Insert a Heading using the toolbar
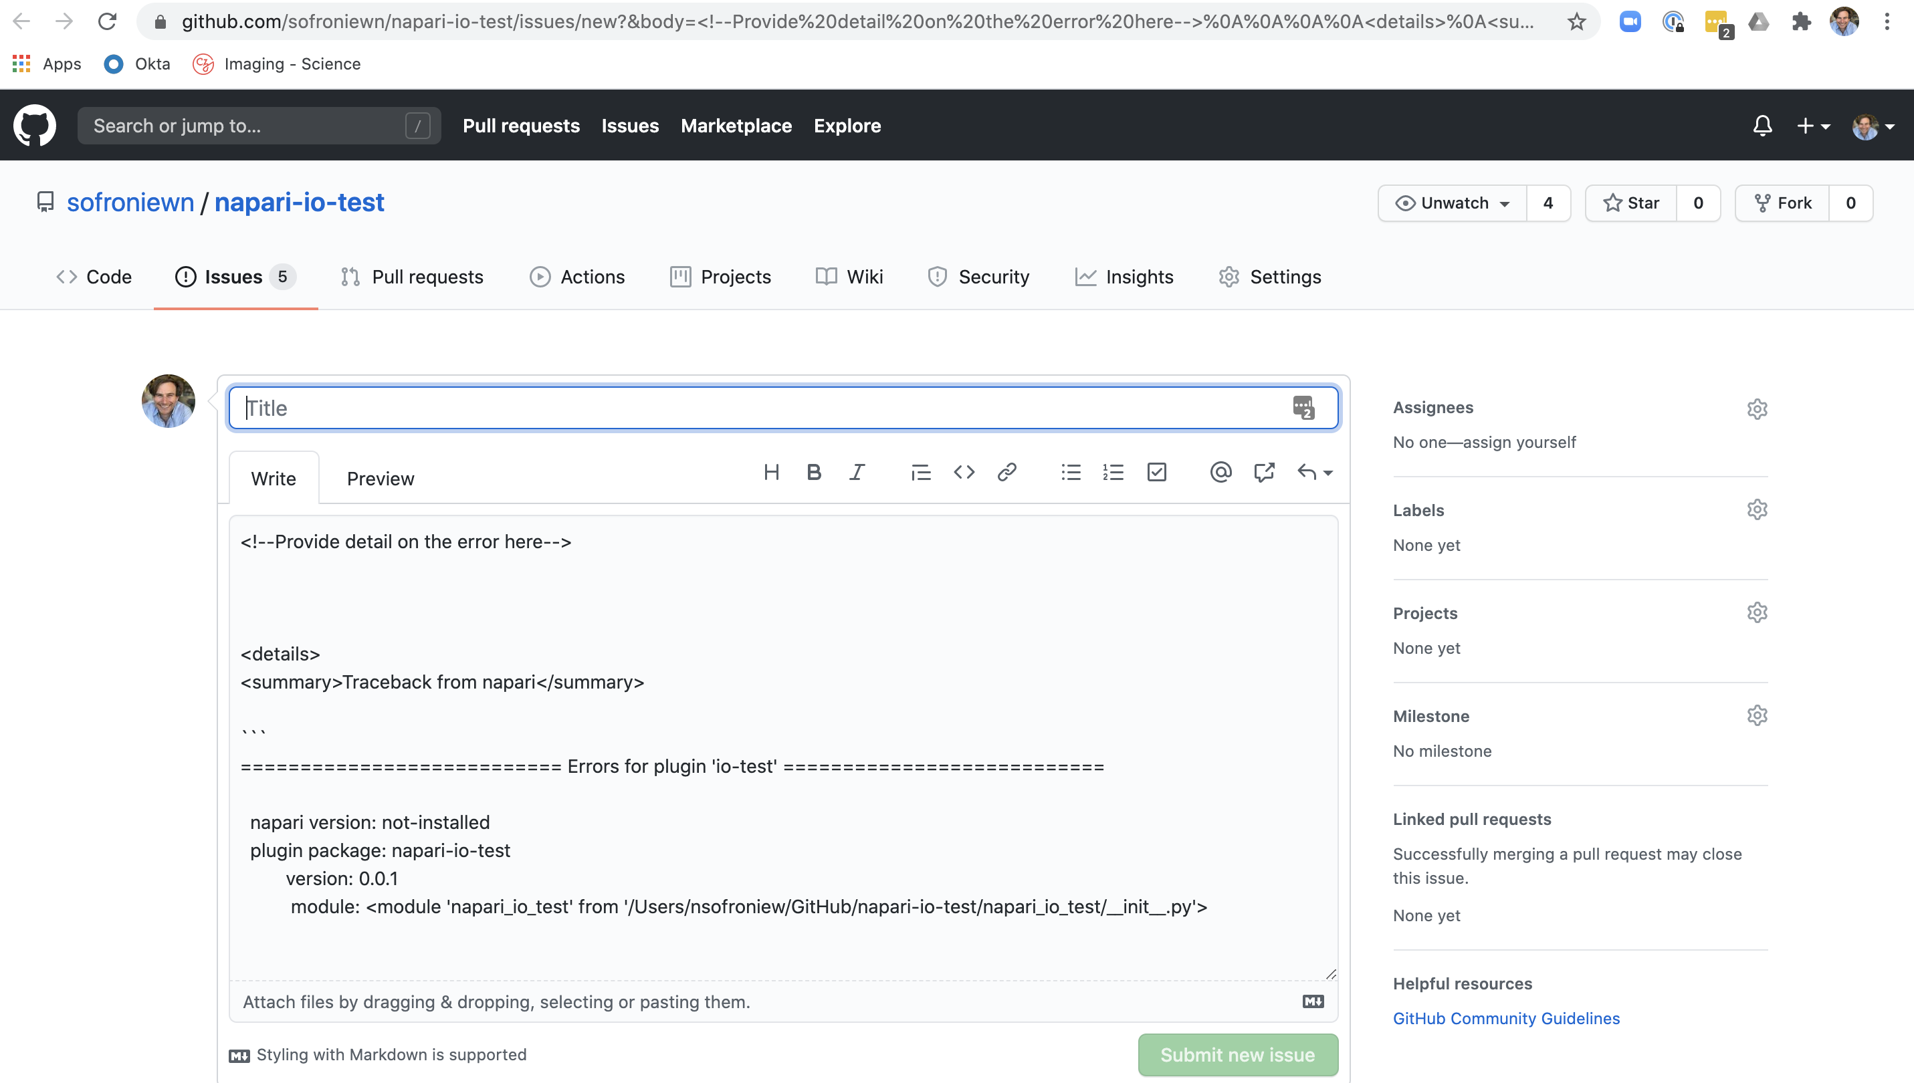This screenshot has width=1914, height=1083. [x=771, y=471]
